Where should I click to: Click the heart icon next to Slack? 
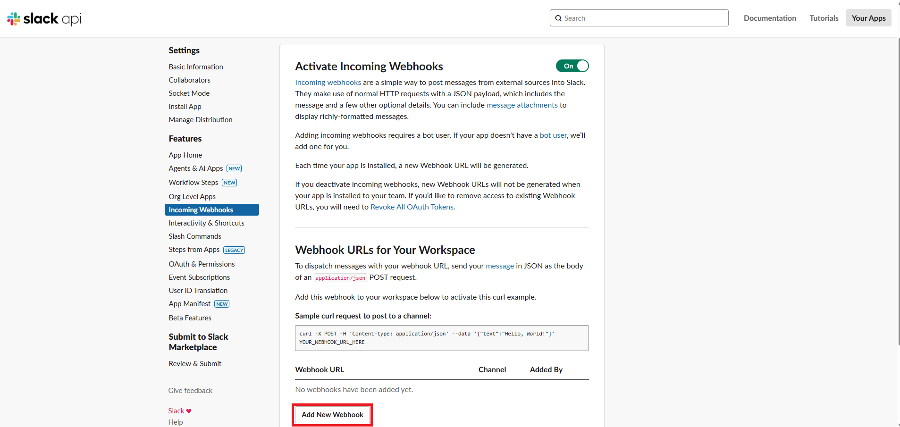click(189, 411)
